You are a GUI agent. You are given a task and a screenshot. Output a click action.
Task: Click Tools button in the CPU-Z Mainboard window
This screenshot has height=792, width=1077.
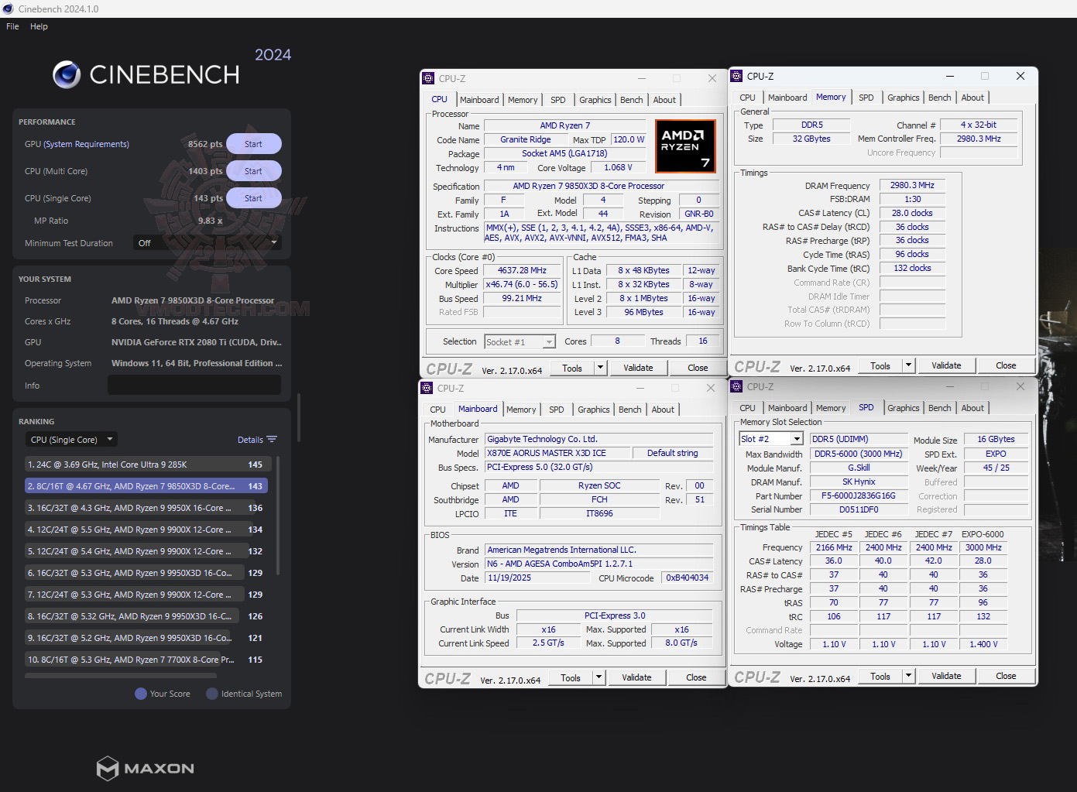click(571, 677)
